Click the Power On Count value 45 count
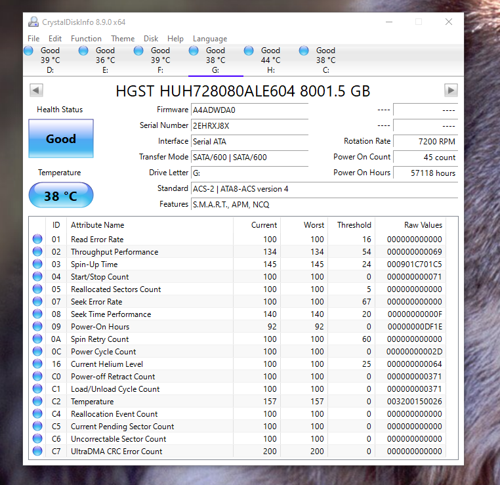This screenshot has height=485, width=500. point(426,158)
